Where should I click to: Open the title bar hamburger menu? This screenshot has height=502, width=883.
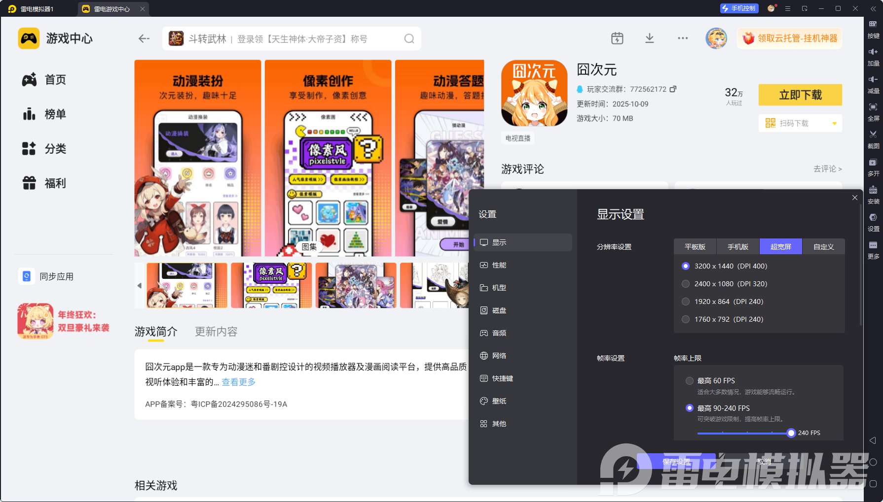(788, 8)
